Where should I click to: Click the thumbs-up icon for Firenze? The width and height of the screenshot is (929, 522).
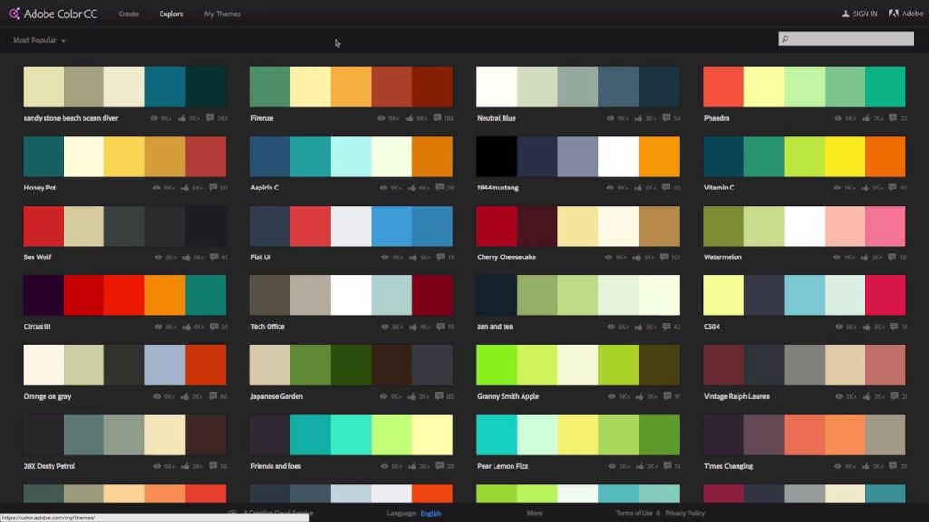409,118
